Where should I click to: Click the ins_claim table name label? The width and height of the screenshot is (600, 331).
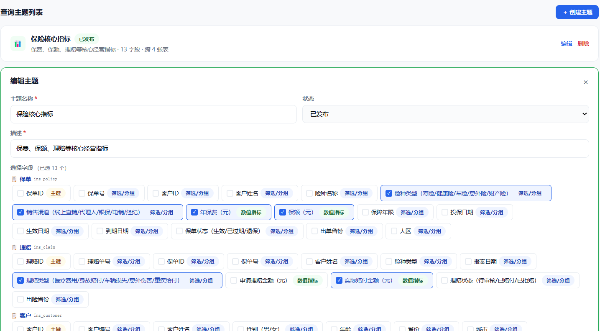point(44,247)
